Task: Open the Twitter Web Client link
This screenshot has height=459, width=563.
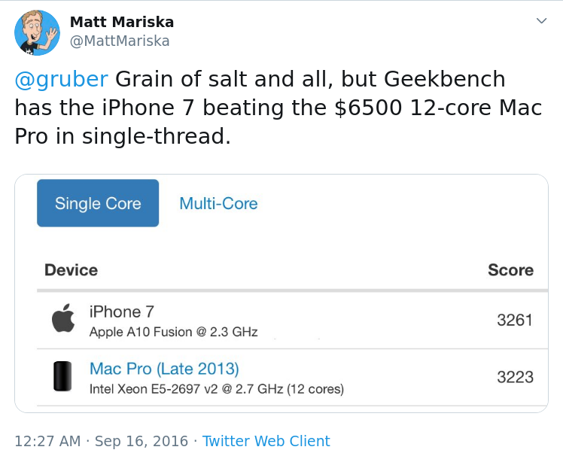Action: [x=266, y=441]
